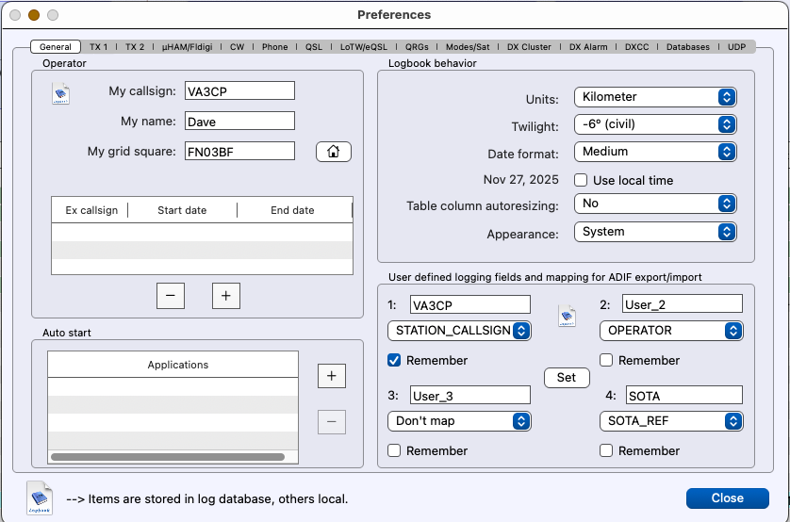
Task: Enable the Use local time checkbox
Action: pyautogui.click(x=582, y=180)
